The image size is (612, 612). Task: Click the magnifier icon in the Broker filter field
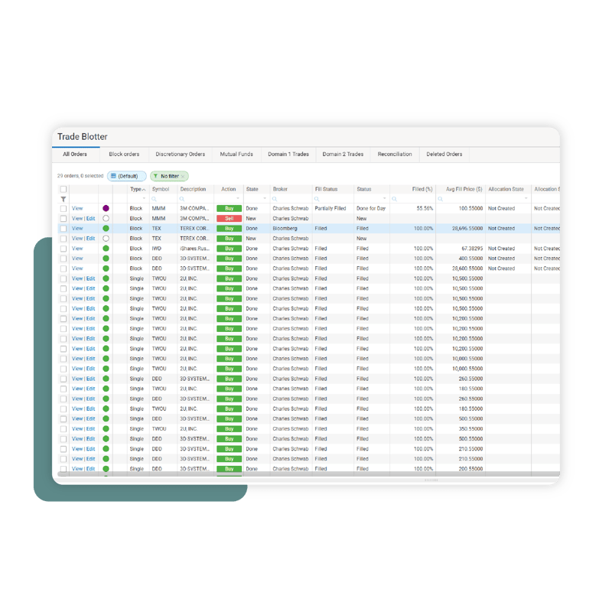pyautogui.click(x=274, y=199)
